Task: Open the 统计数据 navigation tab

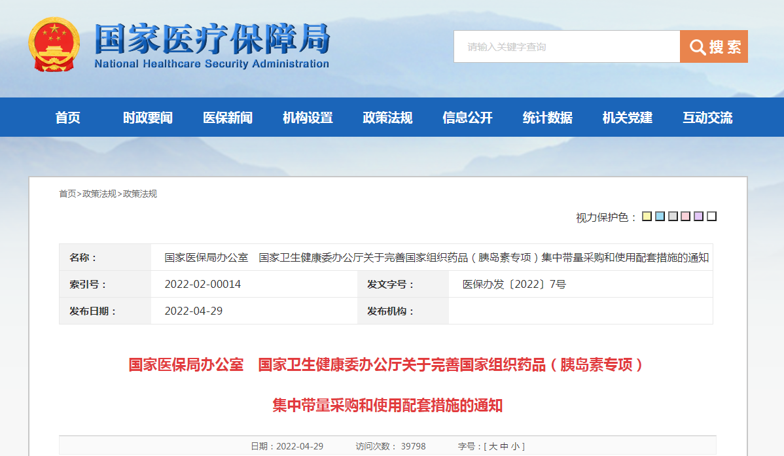Action: click(x=548, y=118)
